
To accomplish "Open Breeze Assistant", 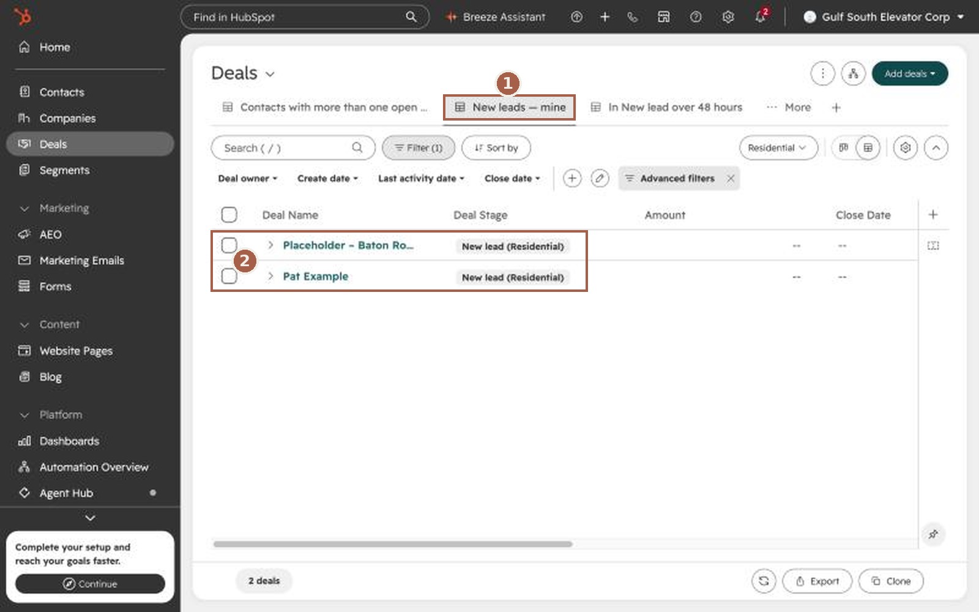I will click(496, 17).
